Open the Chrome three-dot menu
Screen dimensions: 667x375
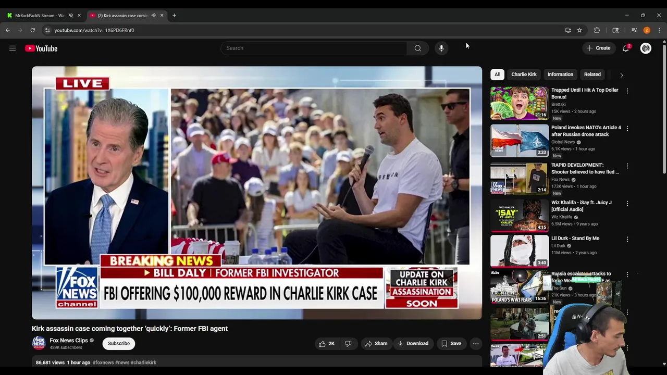click(659, 30)
